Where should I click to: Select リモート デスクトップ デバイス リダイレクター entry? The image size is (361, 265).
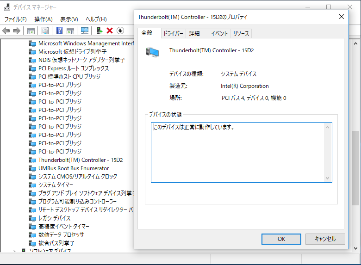[x=86, y=210]
